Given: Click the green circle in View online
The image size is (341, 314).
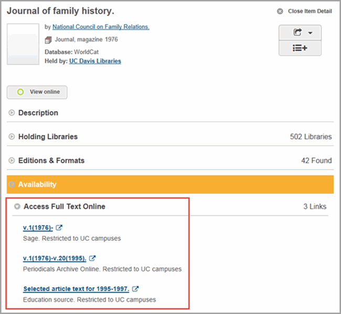Looking at the screenshot, I should click(20, 92).
